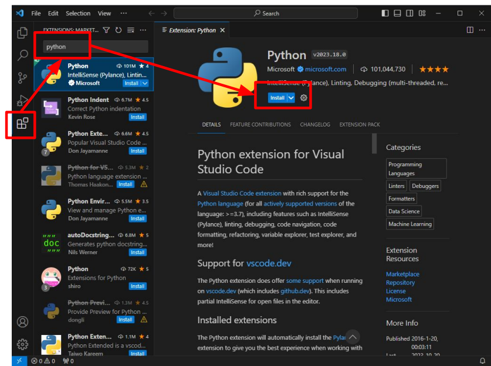
Task: Toggle the secondary side bar layout icon
Action: coord(409,13)
